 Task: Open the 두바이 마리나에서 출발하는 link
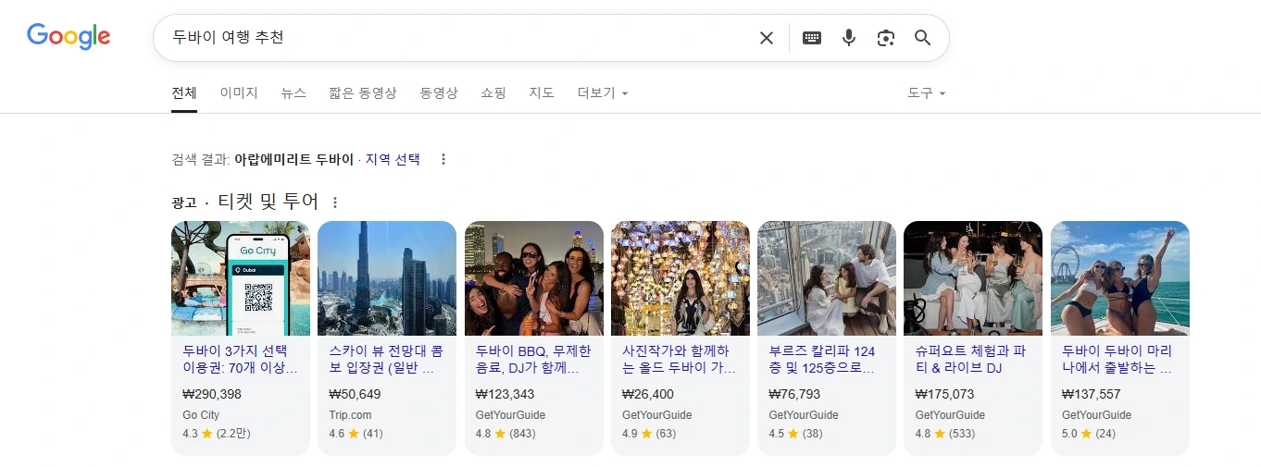1117,360
